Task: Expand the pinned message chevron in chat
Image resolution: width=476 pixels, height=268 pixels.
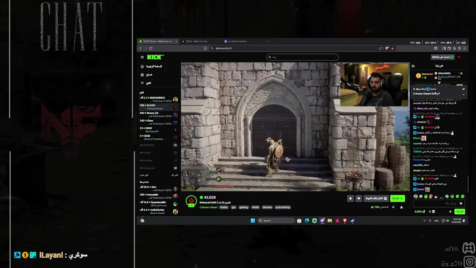Action: 463,94
